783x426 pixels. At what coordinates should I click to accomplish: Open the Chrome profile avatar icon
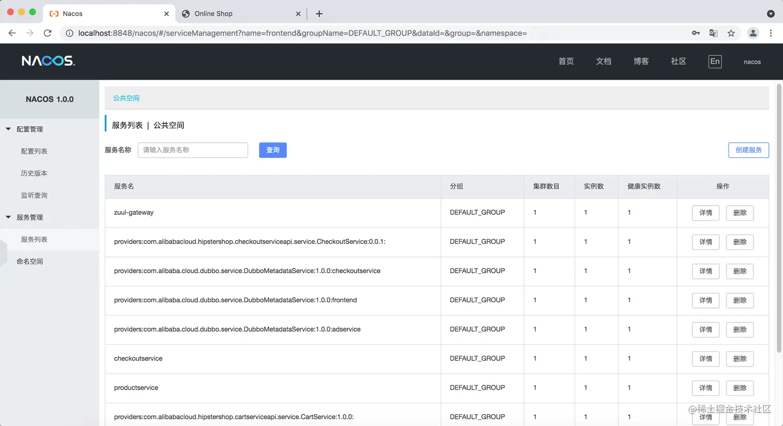coord(753,33)
